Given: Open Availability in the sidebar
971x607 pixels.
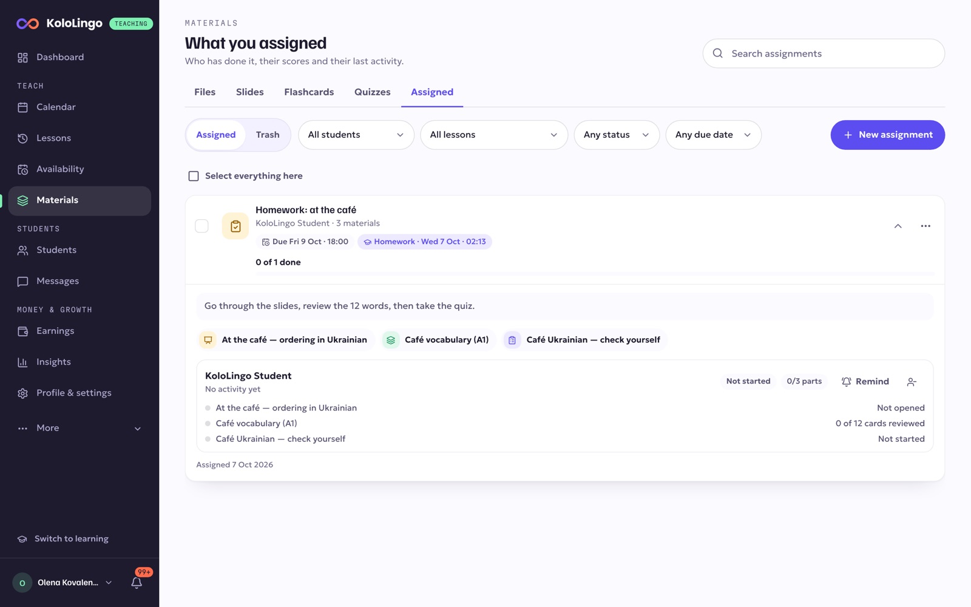Looking at the screenshot, I should [80, 169].
